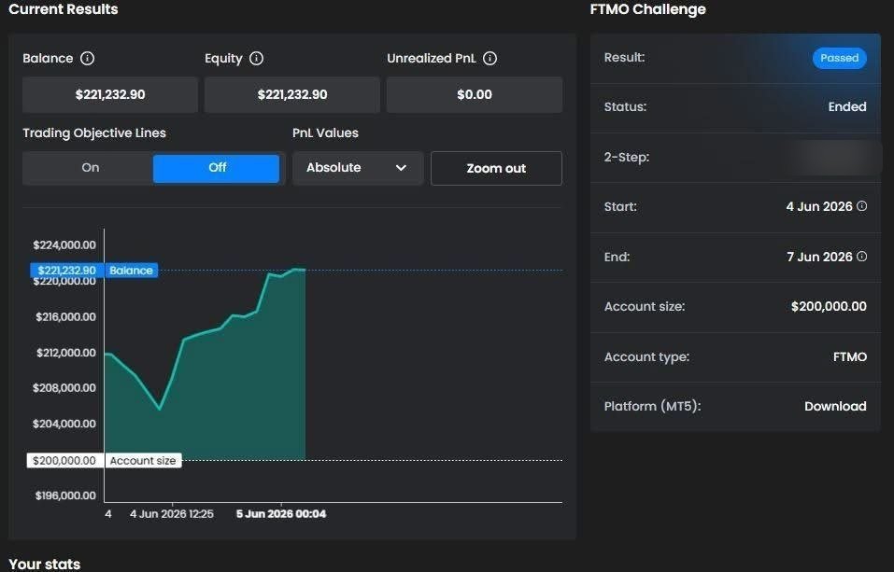Click the PnL Values label
The image size is (894, 572).
click(x=325, y=133)
